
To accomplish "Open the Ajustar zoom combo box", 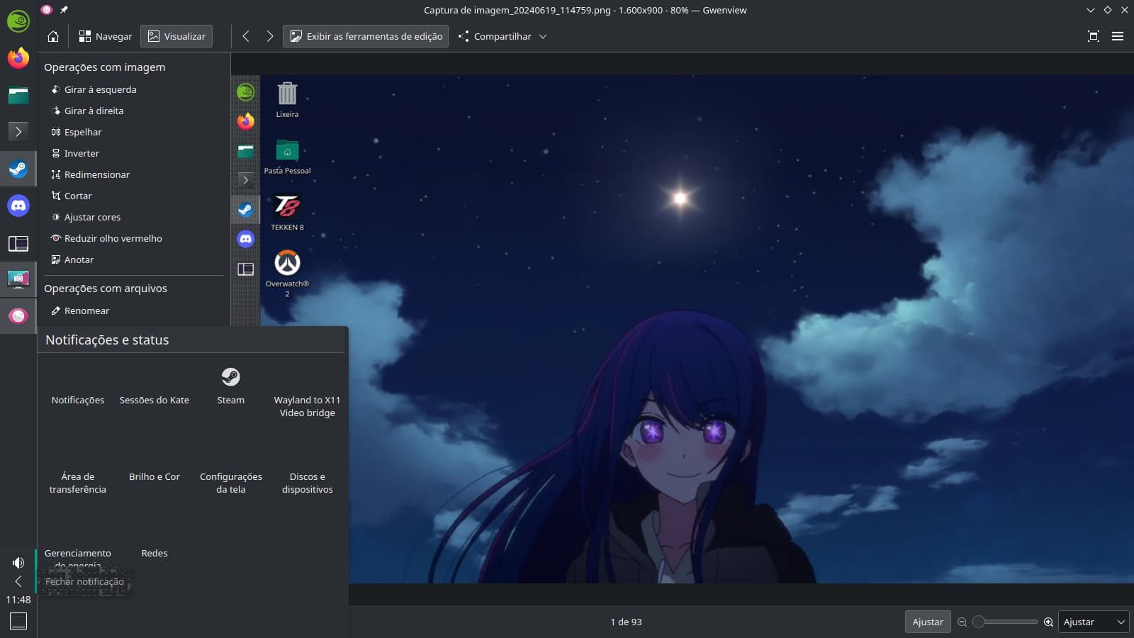I will pyautogui.click(x=1094, y=622).
